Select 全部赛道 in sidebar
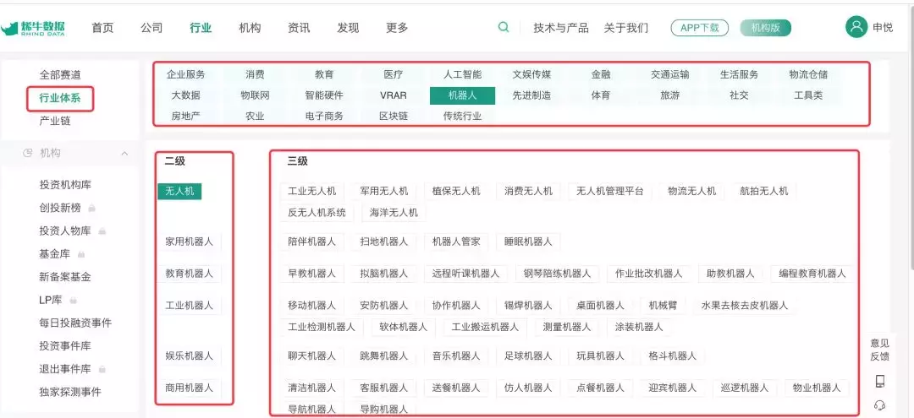Viewport: 914px width, 418px height. tap(59, 75)
